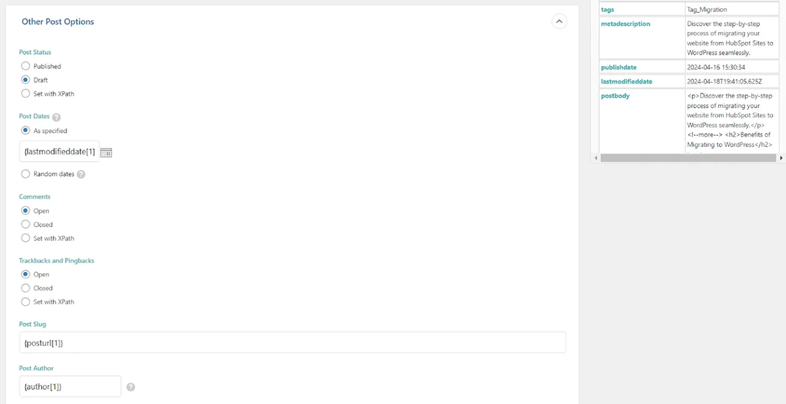Click the Post Author input field

[70, 386]
